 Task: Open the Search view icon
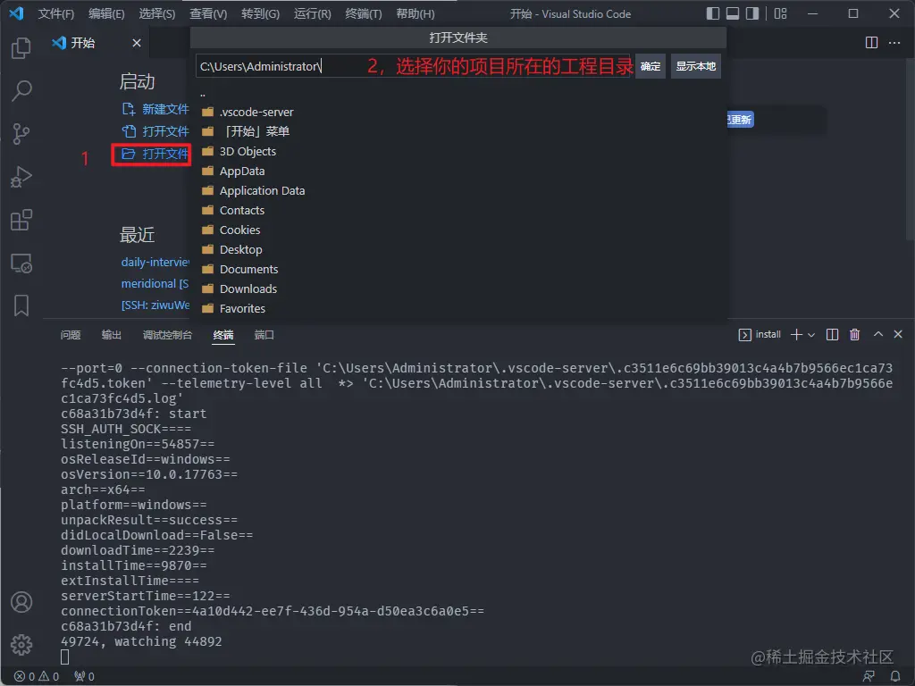click(x=21, y=90)
